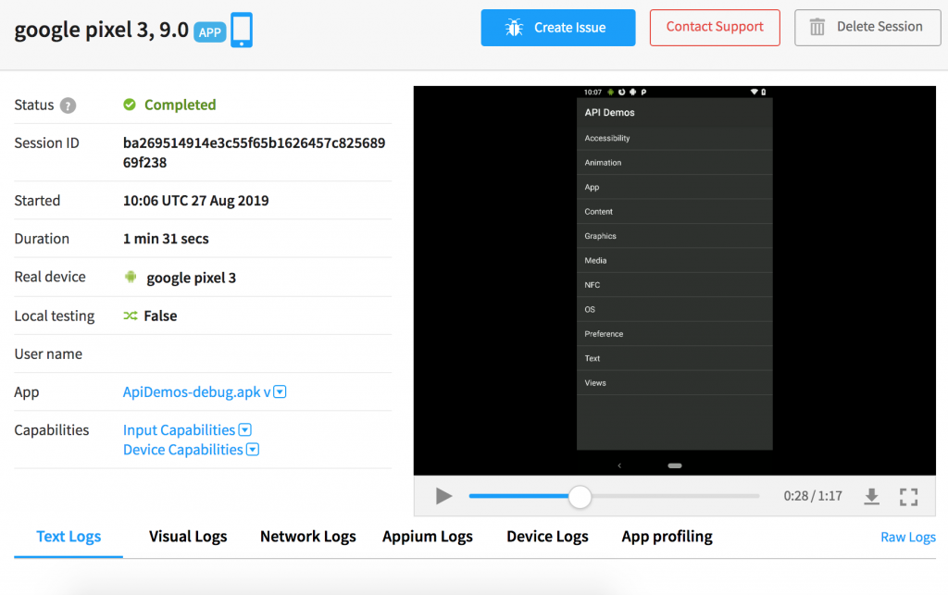948x595 pixels.
Task: Click the Duration value 1 min 31 secs
Action: click(x=166, y=239)
